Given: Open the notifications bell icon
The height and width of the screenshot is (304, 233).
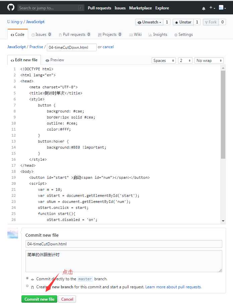Looking at the screenshot, I should (204, 8).
